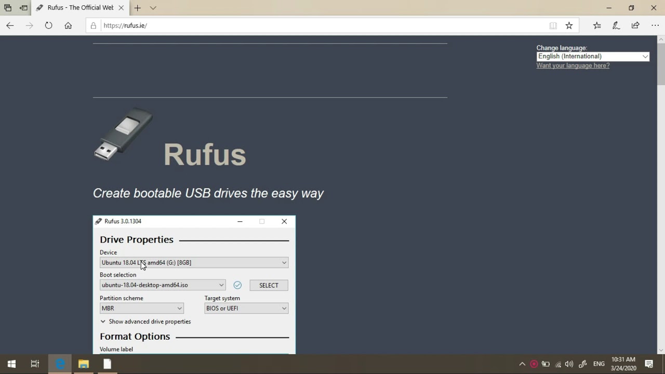Refresh the rufus.ie page
This screenshot has width=665, height=374.
(48, 25)
